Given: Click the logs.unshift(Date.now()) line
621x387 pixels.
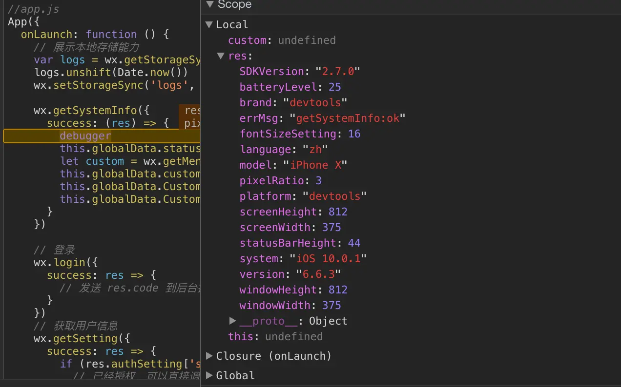Looking at the screenshot, I should point(111,73).
